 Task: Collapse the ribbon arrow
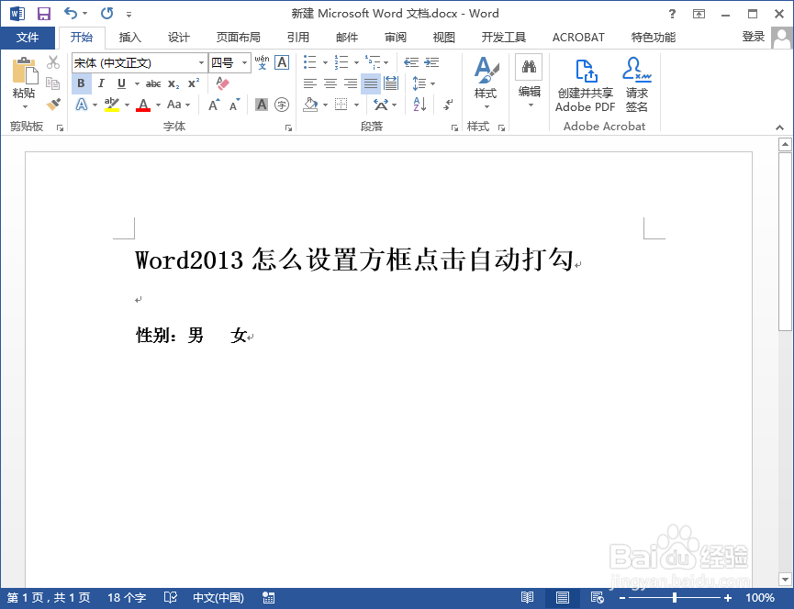click(x=779, y=127)
